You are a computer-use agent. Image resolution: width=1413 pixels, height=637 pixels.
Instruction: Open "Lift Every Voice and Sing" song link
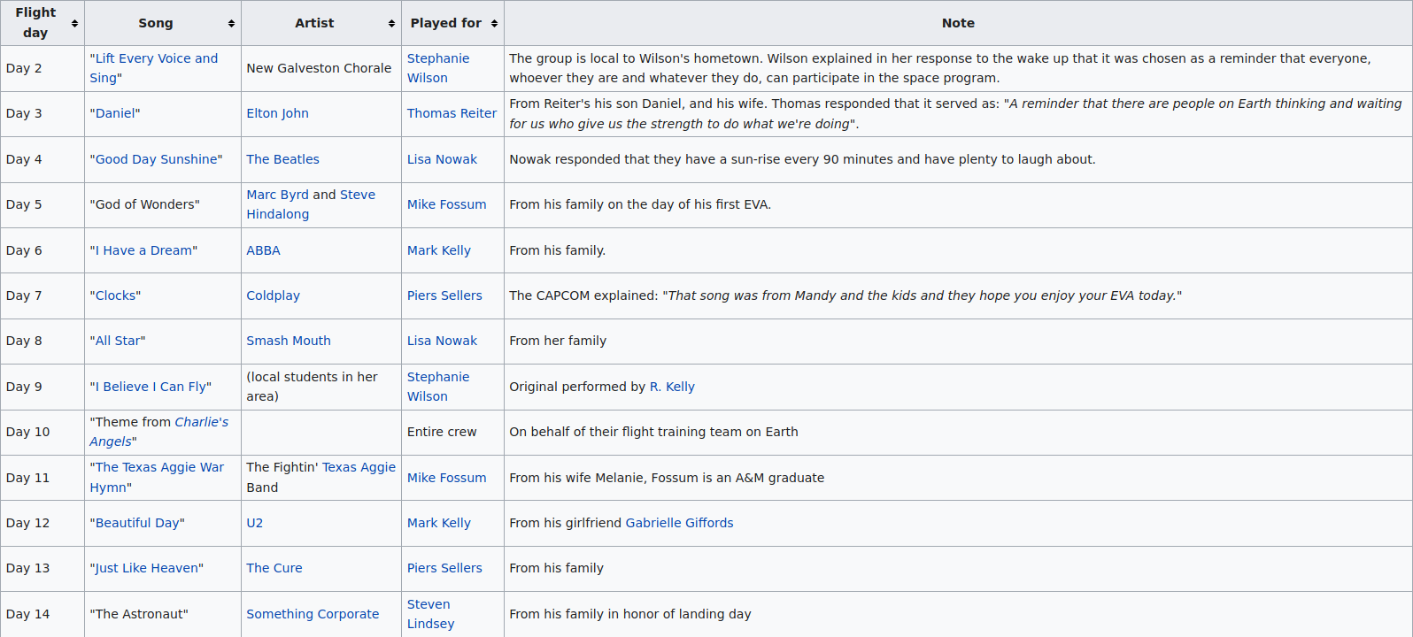tap(156, 68)
